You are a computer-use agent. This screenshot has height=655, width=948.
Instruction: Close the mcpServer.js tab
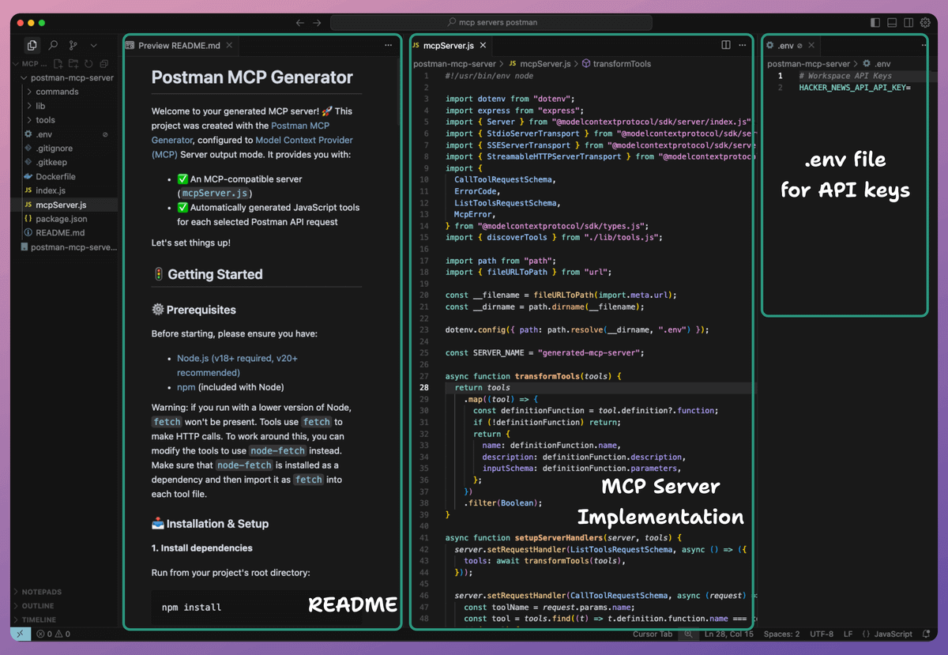(483, 46)
